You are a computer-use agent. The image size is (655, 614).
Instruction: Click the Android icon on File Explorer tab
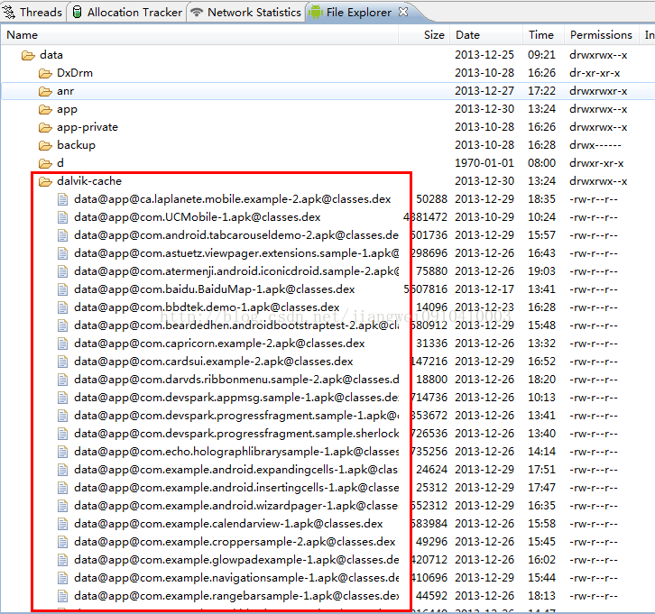(x=316, y=12)
